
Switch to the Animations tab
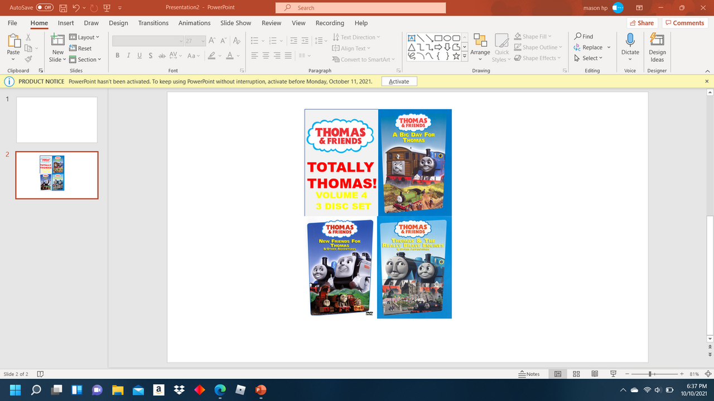point(194,23)
